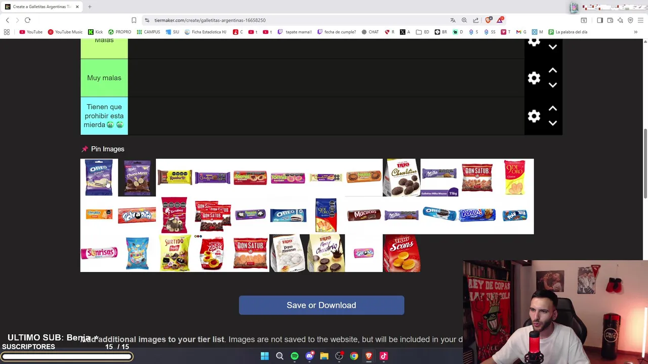Select Rumba cookie pack image

coord(175,177)
